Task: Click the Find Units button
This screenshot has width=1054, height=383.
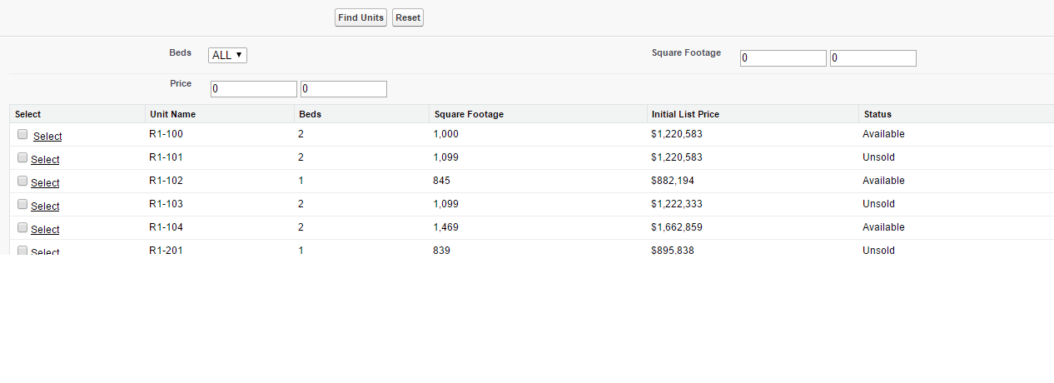Action: pyautogui.click(x=360, y=17)
